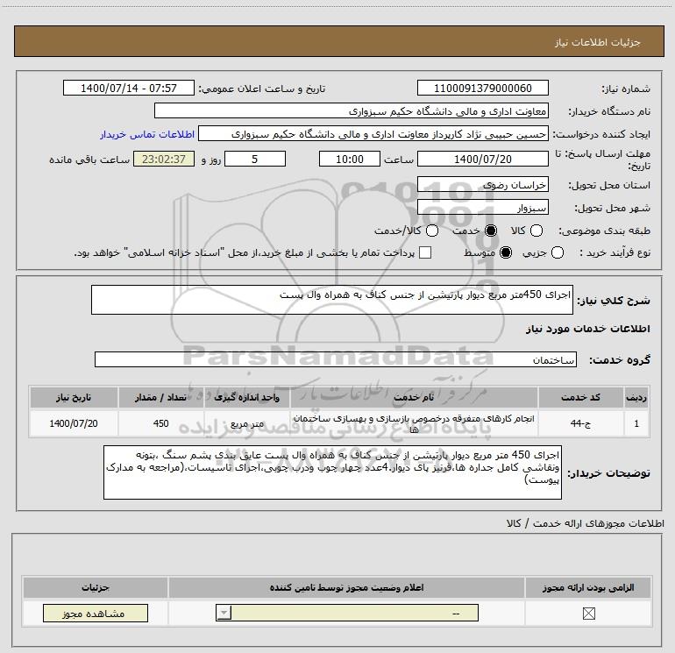Click the گروه خدمت ساختمان field

pyautogui.click(x=336, y=359)
